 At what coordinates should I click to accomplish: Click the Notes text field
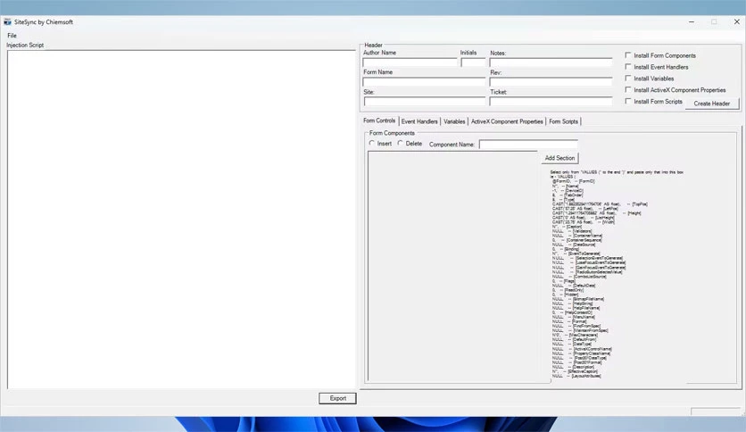tap(551, 62)
